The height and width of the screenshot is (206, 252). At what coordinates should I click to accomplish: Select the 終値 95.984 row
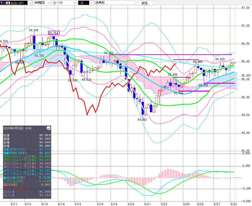27,146
